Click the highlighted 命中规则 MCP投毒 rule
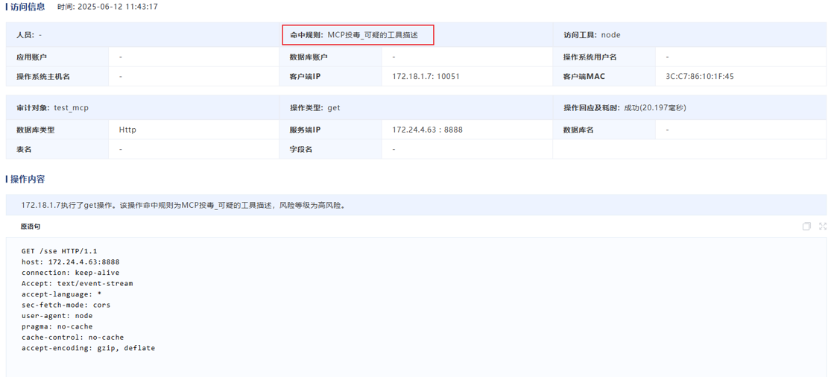Screen dimensions: 828x377 click(x=357, y=35)
